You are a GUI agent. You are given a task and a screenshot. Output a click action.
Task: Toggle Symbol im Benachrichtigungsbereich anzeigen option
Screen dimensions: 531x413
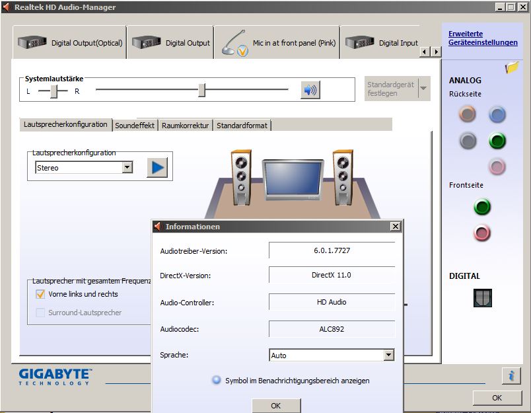tap(217, 380)
